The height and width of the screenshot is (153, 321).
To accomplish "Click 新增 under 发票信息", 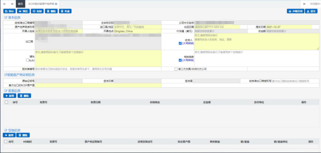I will (x=10, y=96).
